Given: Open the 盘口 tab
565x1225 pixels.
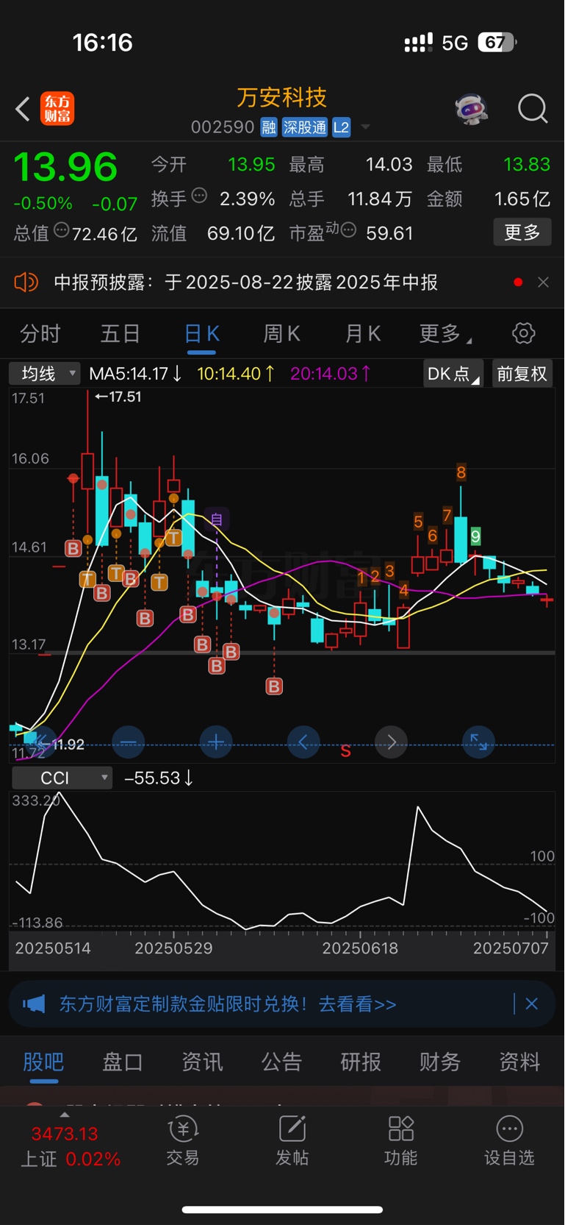Looking at the screenshot, I should [123, 1062].
